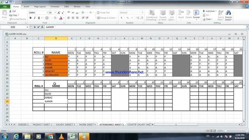Click Decrease Font Size icon

[x=63, y=13]
